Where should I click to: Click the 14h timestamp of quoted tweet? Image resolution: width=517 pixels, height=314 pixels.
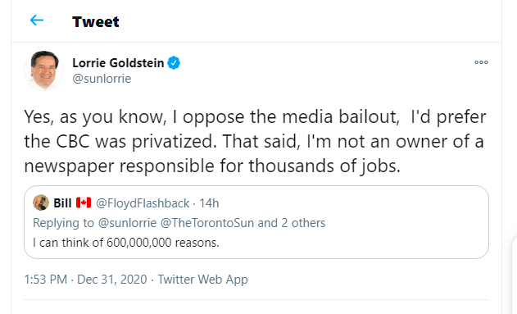[209, 203]
